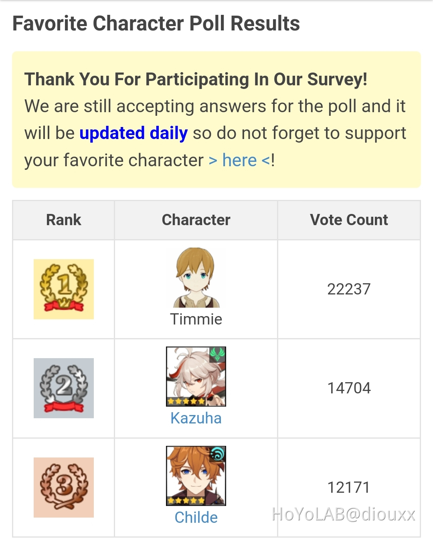Follow the Kazuha name link
The width and height of the screenshot is (433, 540).
196,418
